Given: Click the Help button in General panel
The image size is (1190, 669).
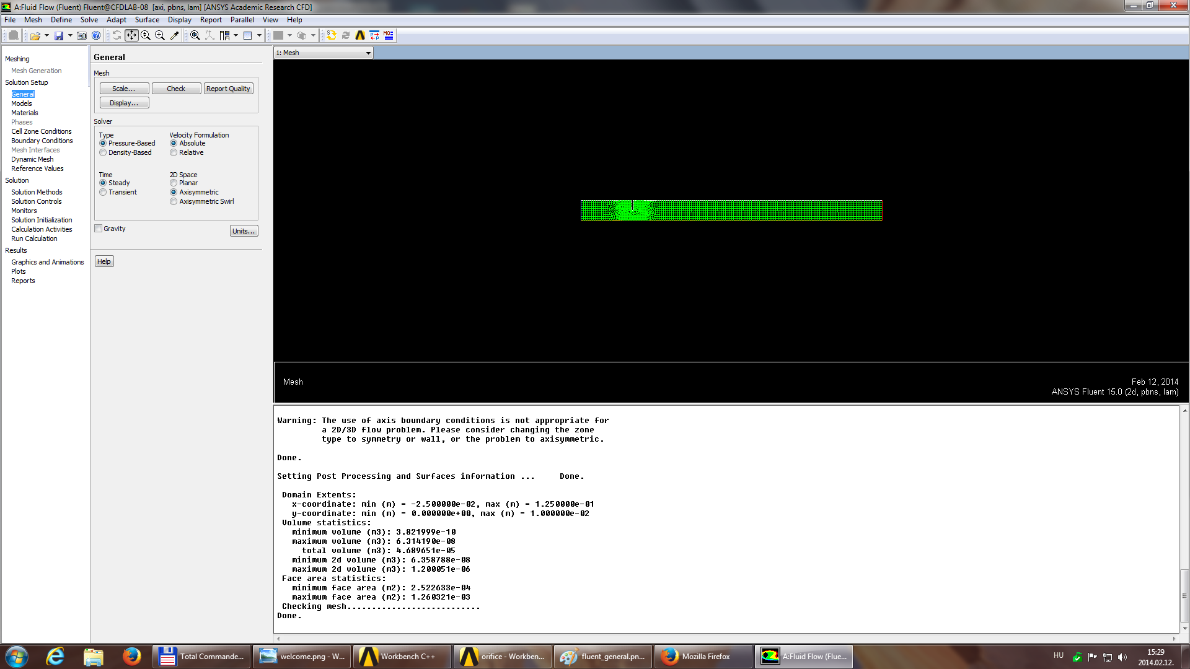Looking at the screenshot, I should click(104, 261).
